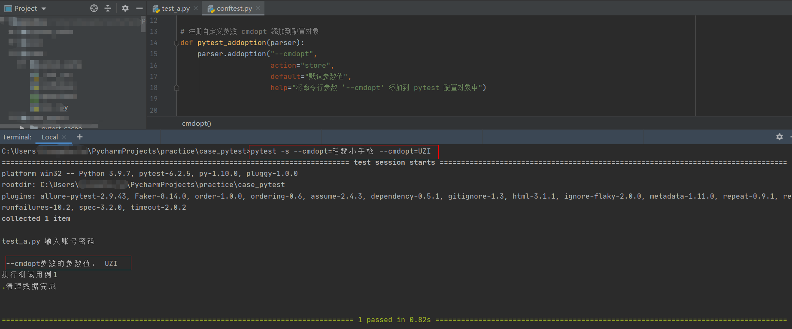Viewport: 792px width, 329px height.
Task: Click 'collected 1 item' in terminal
Action: (x=36, y=219)
